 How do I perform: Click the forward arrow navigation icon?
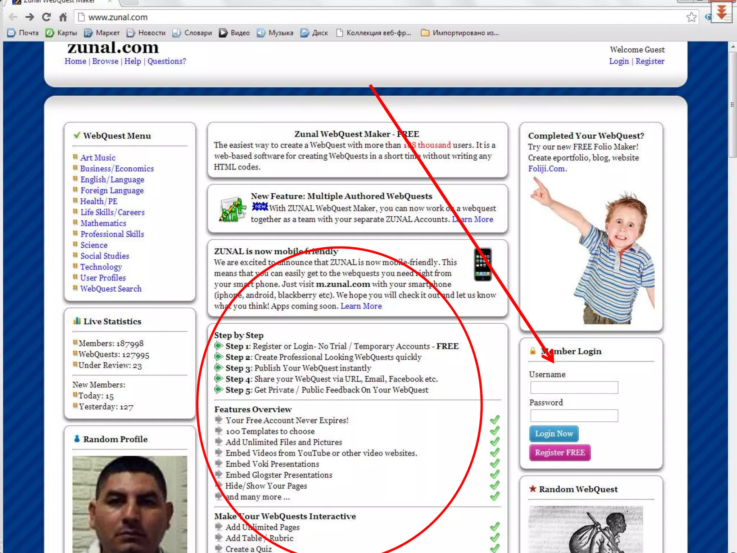point(30,17)
